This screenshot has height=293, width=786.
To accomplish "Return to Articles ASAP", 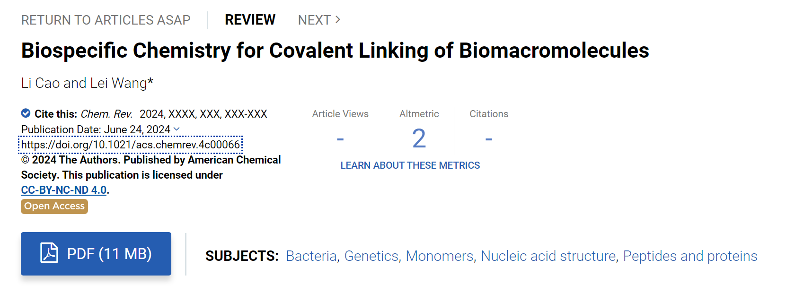I will (106, 20).
